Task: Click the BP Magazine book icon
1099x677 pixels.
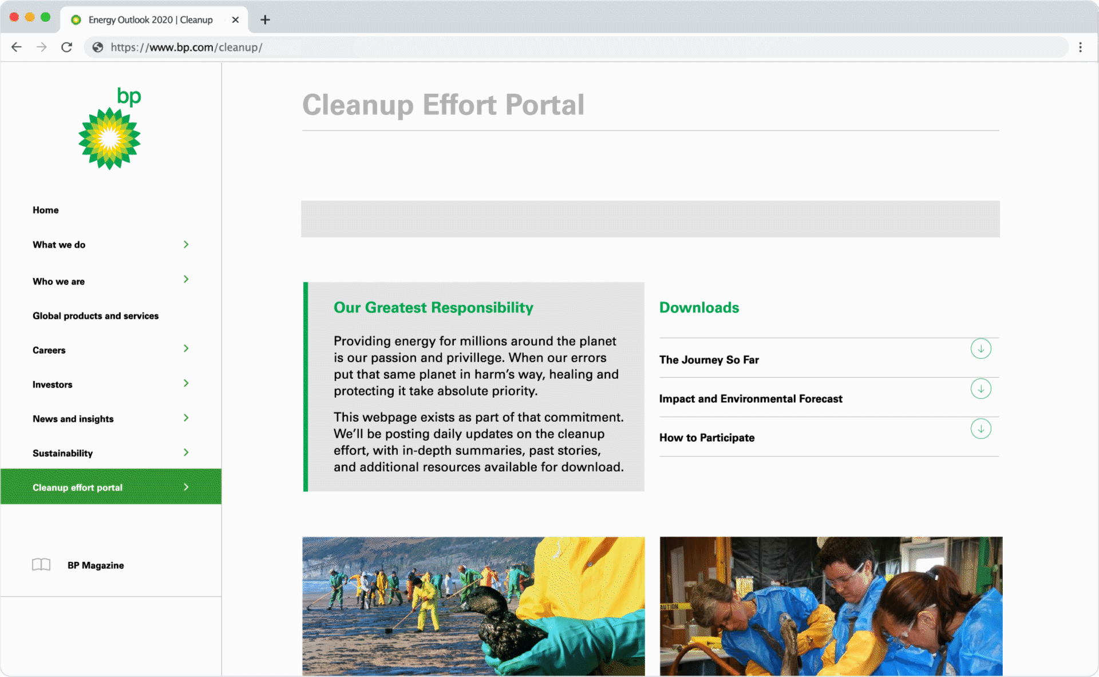Action: 41,565
